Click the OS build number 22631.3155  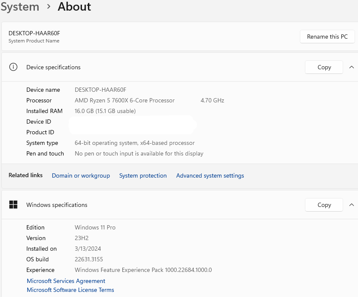tap(89, 259)
